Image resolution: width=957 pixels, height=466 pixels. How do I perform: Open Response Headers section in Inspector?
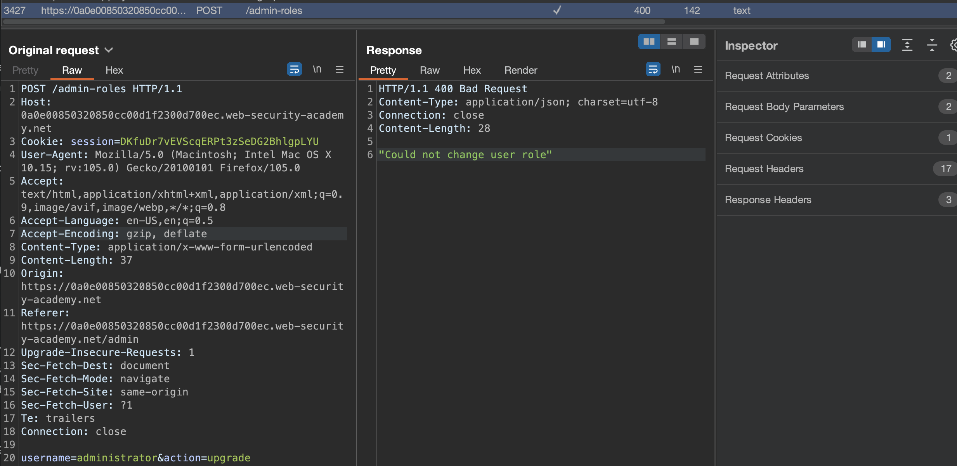[x=768, y=200]
